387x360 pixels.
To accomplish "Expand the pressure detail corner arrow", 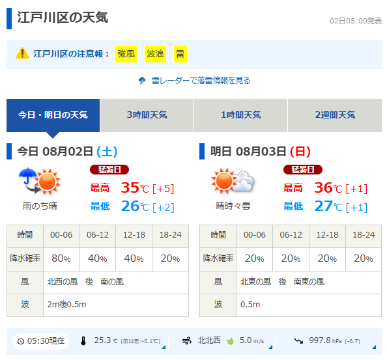I will point(374,347).
